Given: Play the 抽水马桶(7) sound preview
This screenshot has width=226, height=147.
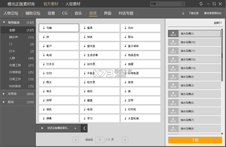Looking at the screenshot, I should coord(173,120).
